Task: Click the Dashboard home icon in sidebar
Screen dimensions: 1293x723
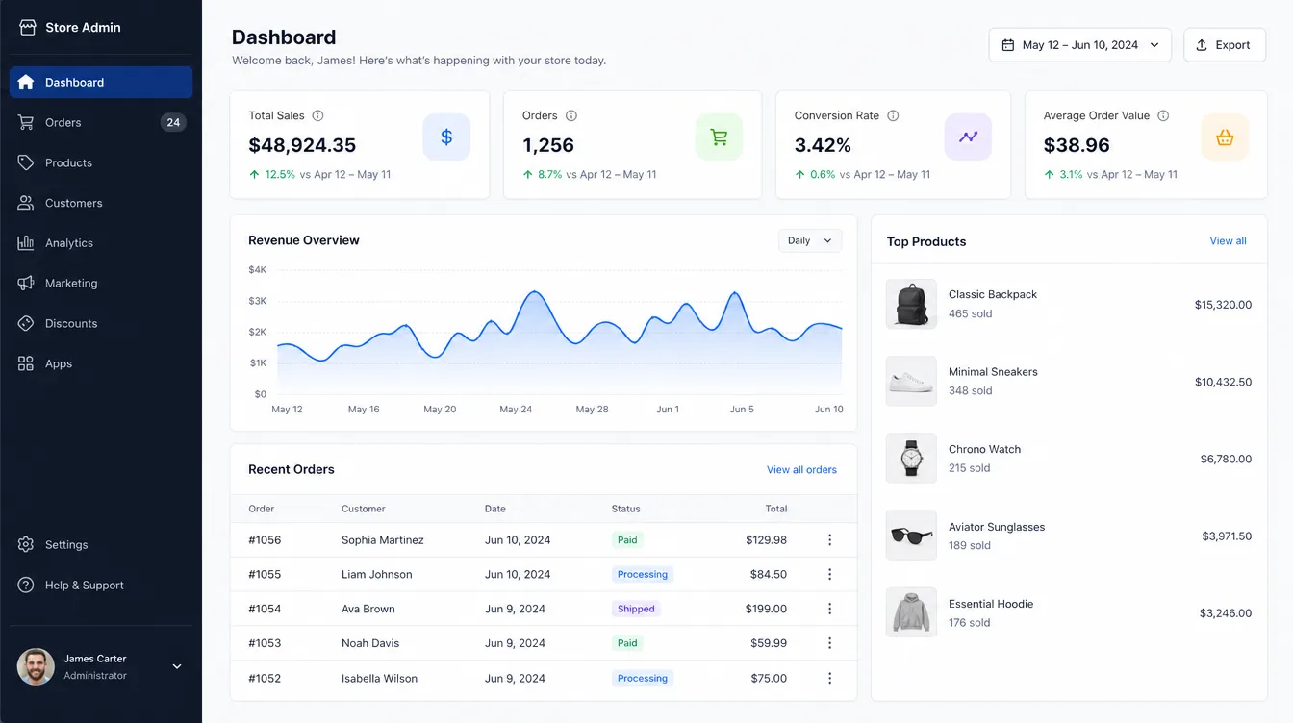Action: 26,83
